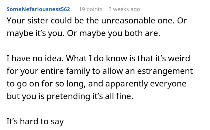Open the SomeNefariousness562 user profile
The height and width of the screenshot is (130, 210).
click(38, 9)
